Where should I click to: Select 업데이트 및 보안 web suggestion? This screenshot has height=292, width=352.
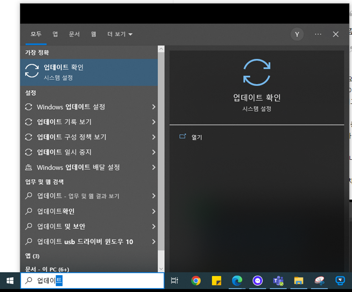point(89,226)
